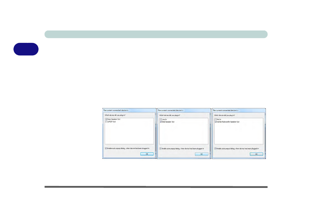Select the 'Rear Speaker Out' label text
The height and width of the screenshot is (220, 312).
[114, 119]
